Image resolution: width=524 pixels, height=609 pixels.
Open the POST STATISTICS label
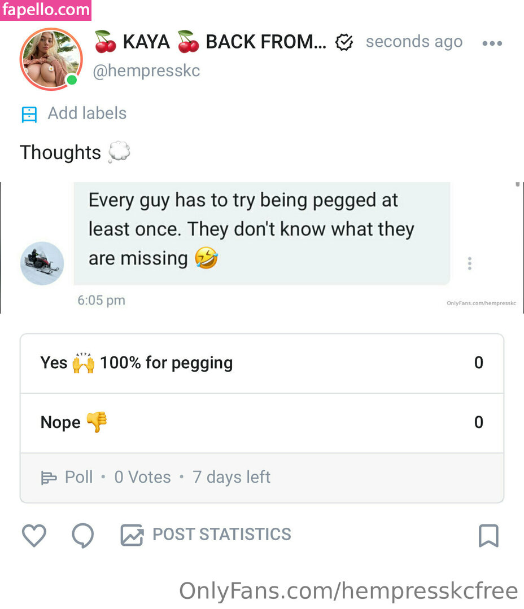coord(222,535)
